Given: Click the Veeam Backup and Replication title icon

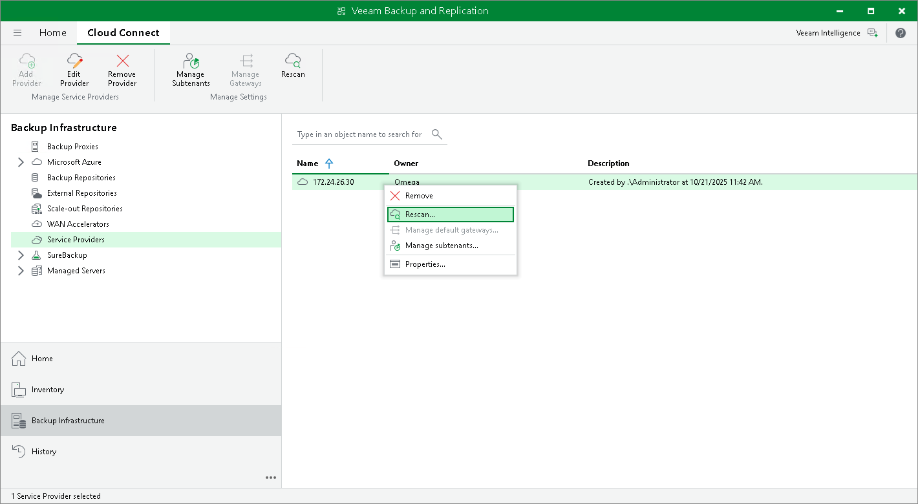Looking at the screenshot, I should point(343,11).
